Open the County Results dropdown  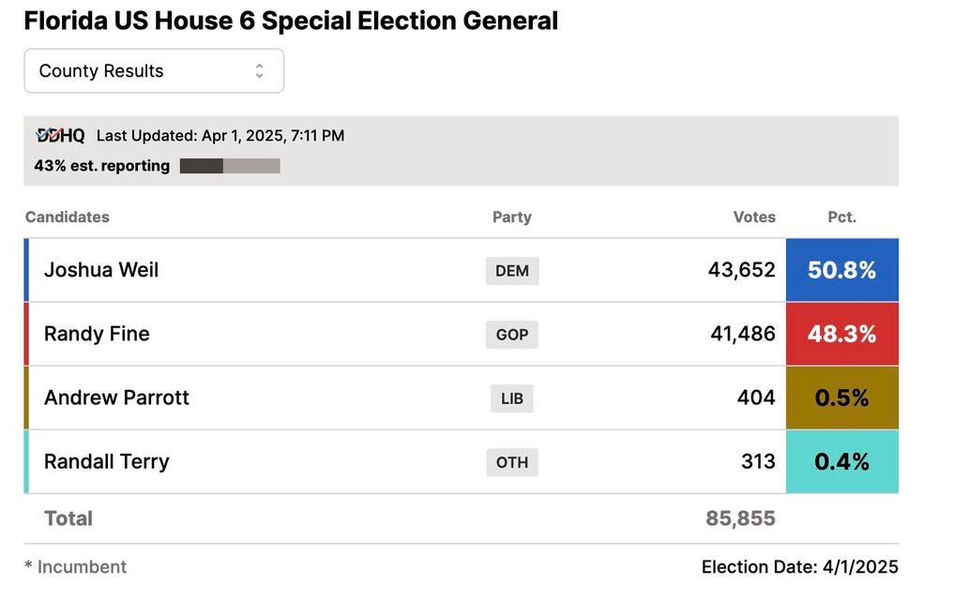pyautogui.click(x=153, y=70)
